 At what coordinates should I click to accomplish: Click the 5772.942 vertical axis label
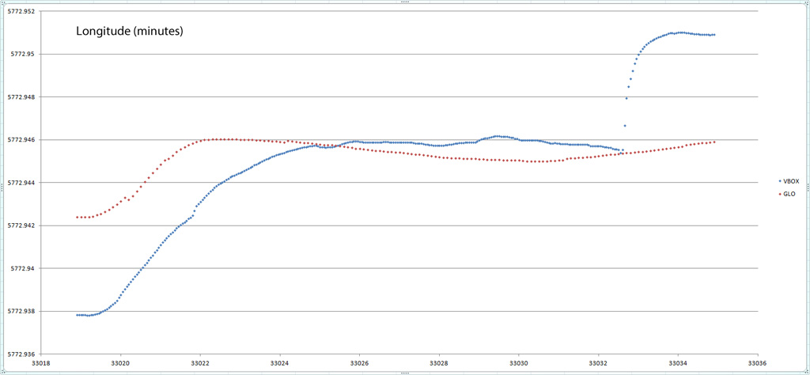coord(21,225)
